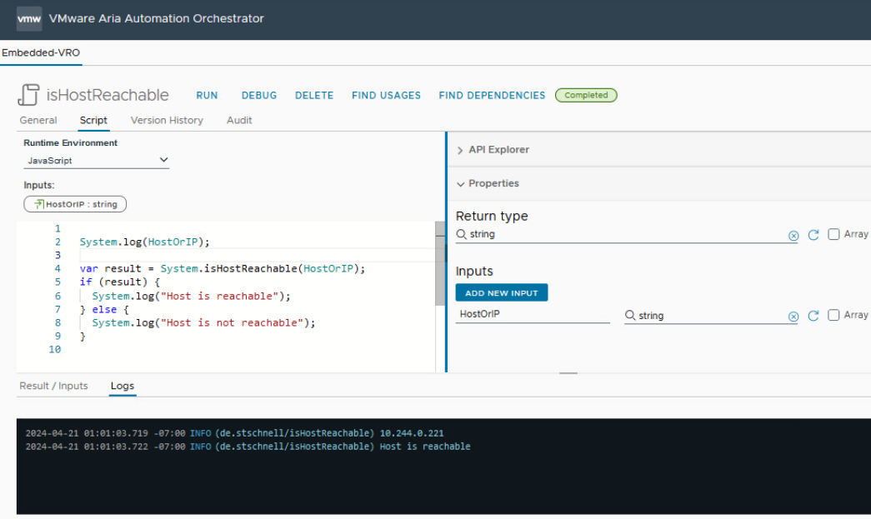
Task: Open the Runtime Environment JavaScript dropdown
Action: point(96,161)
